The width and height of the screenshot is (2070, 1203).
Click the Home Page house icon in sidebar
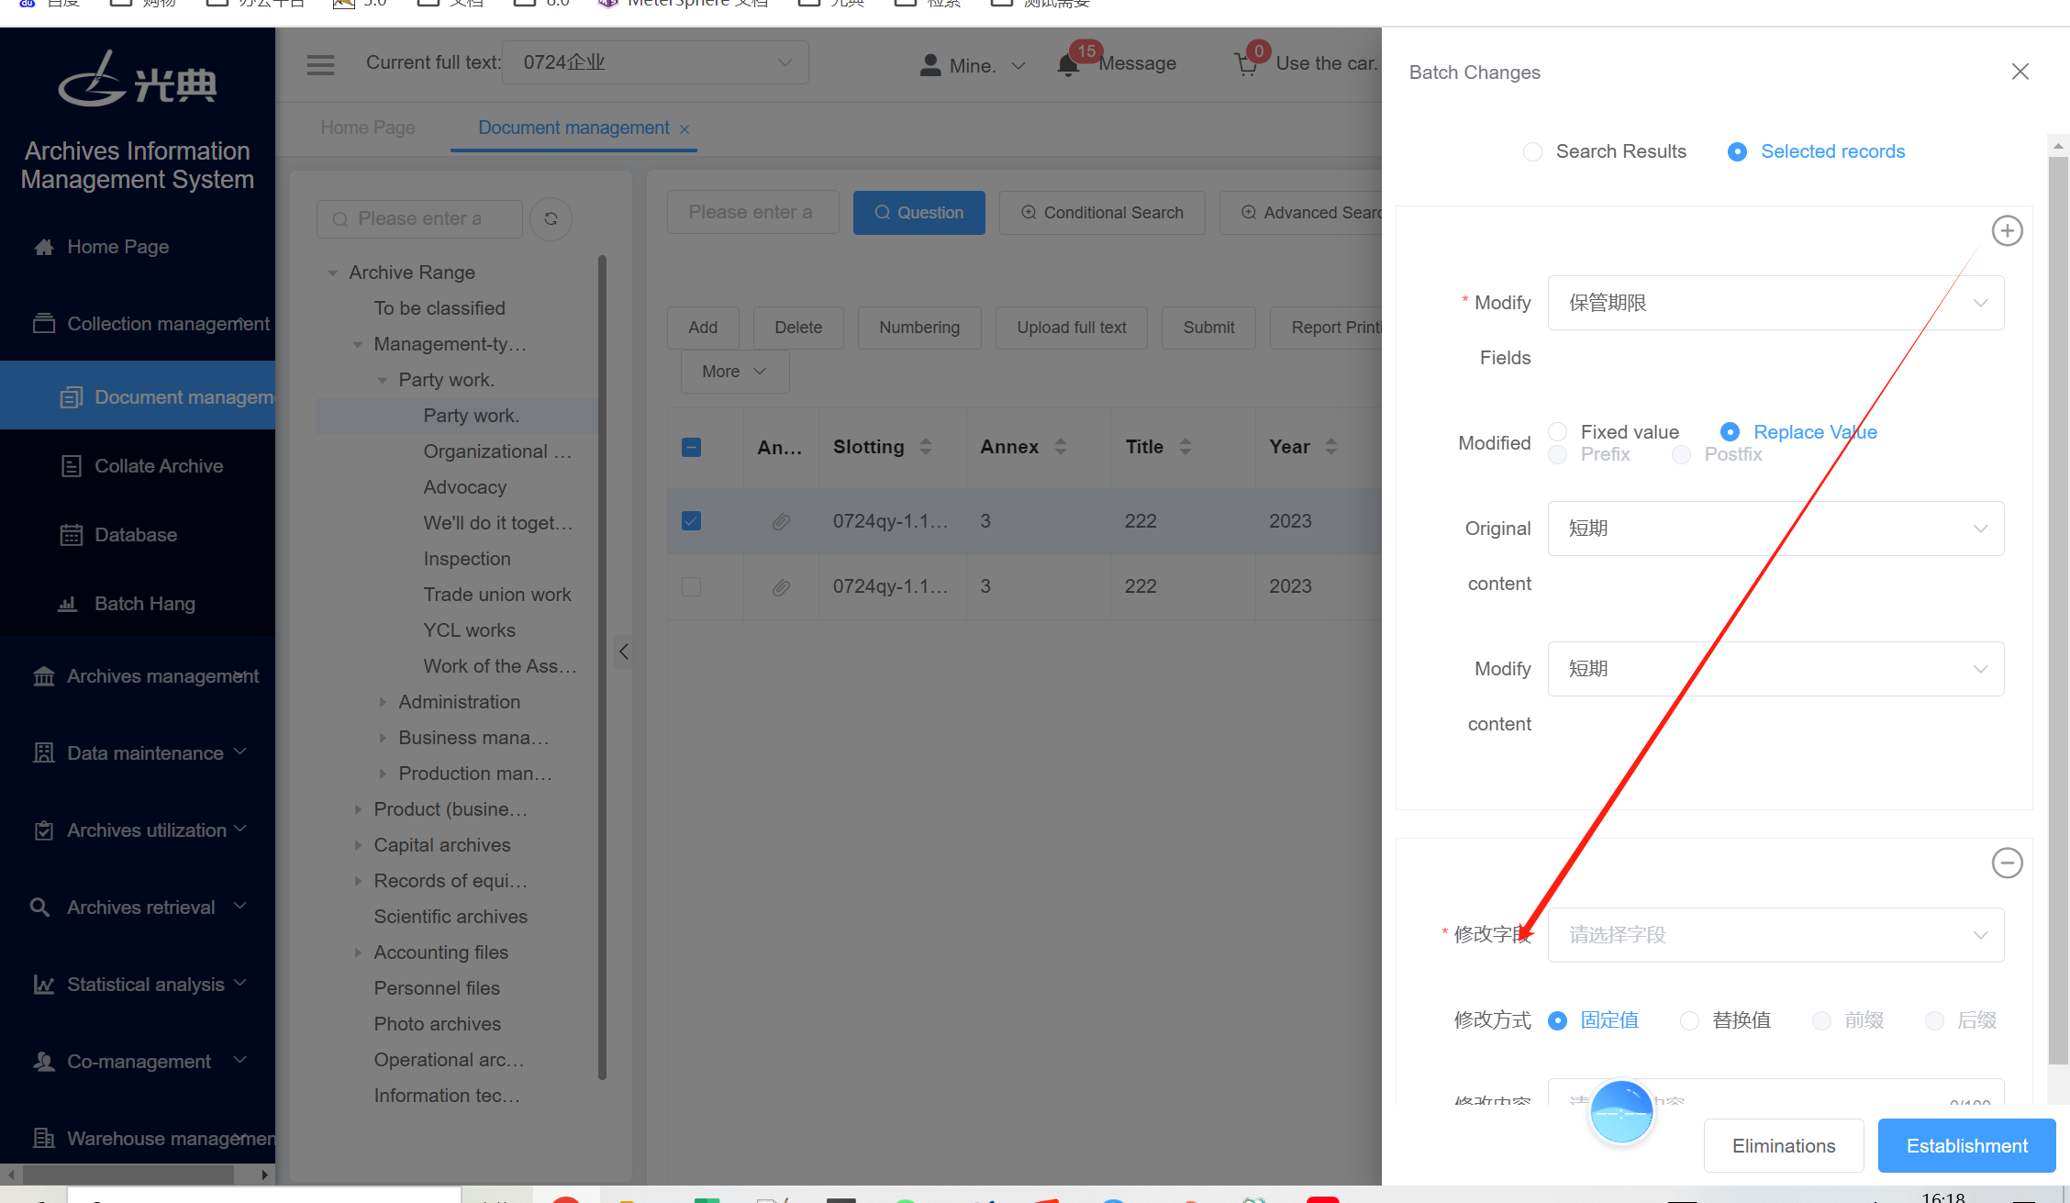(x=43, y=247)
